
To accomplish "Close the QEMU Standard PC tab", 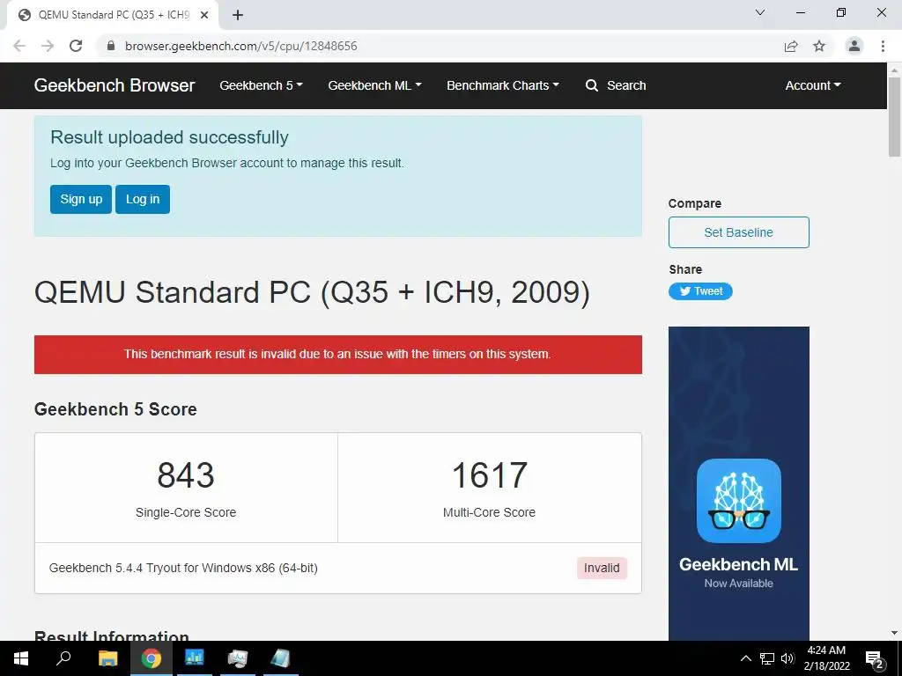I will coord(204,15).
